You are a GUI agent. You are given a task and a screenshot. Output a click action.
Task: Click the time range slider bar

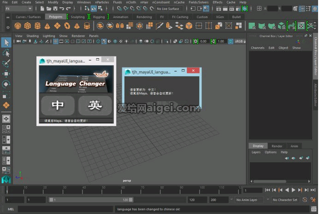click(91, 200)
